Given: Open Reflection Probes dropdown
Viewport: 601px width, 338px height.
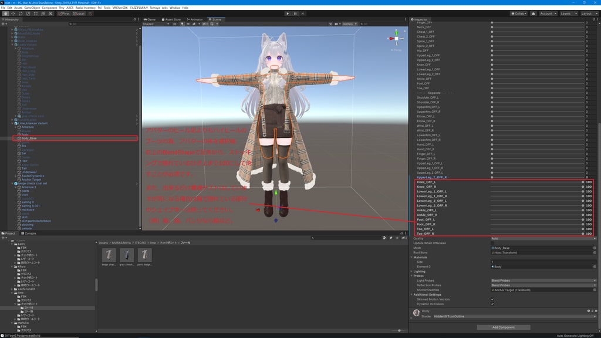Looking at the screenshot, I should pos(543,285).
